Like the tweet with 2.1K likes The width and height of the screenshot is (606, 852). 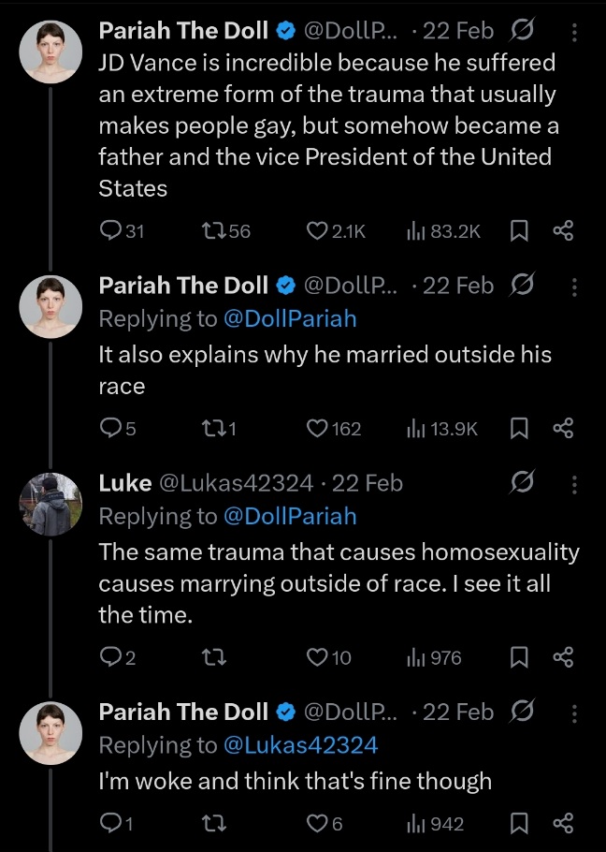tap(318, 230)
